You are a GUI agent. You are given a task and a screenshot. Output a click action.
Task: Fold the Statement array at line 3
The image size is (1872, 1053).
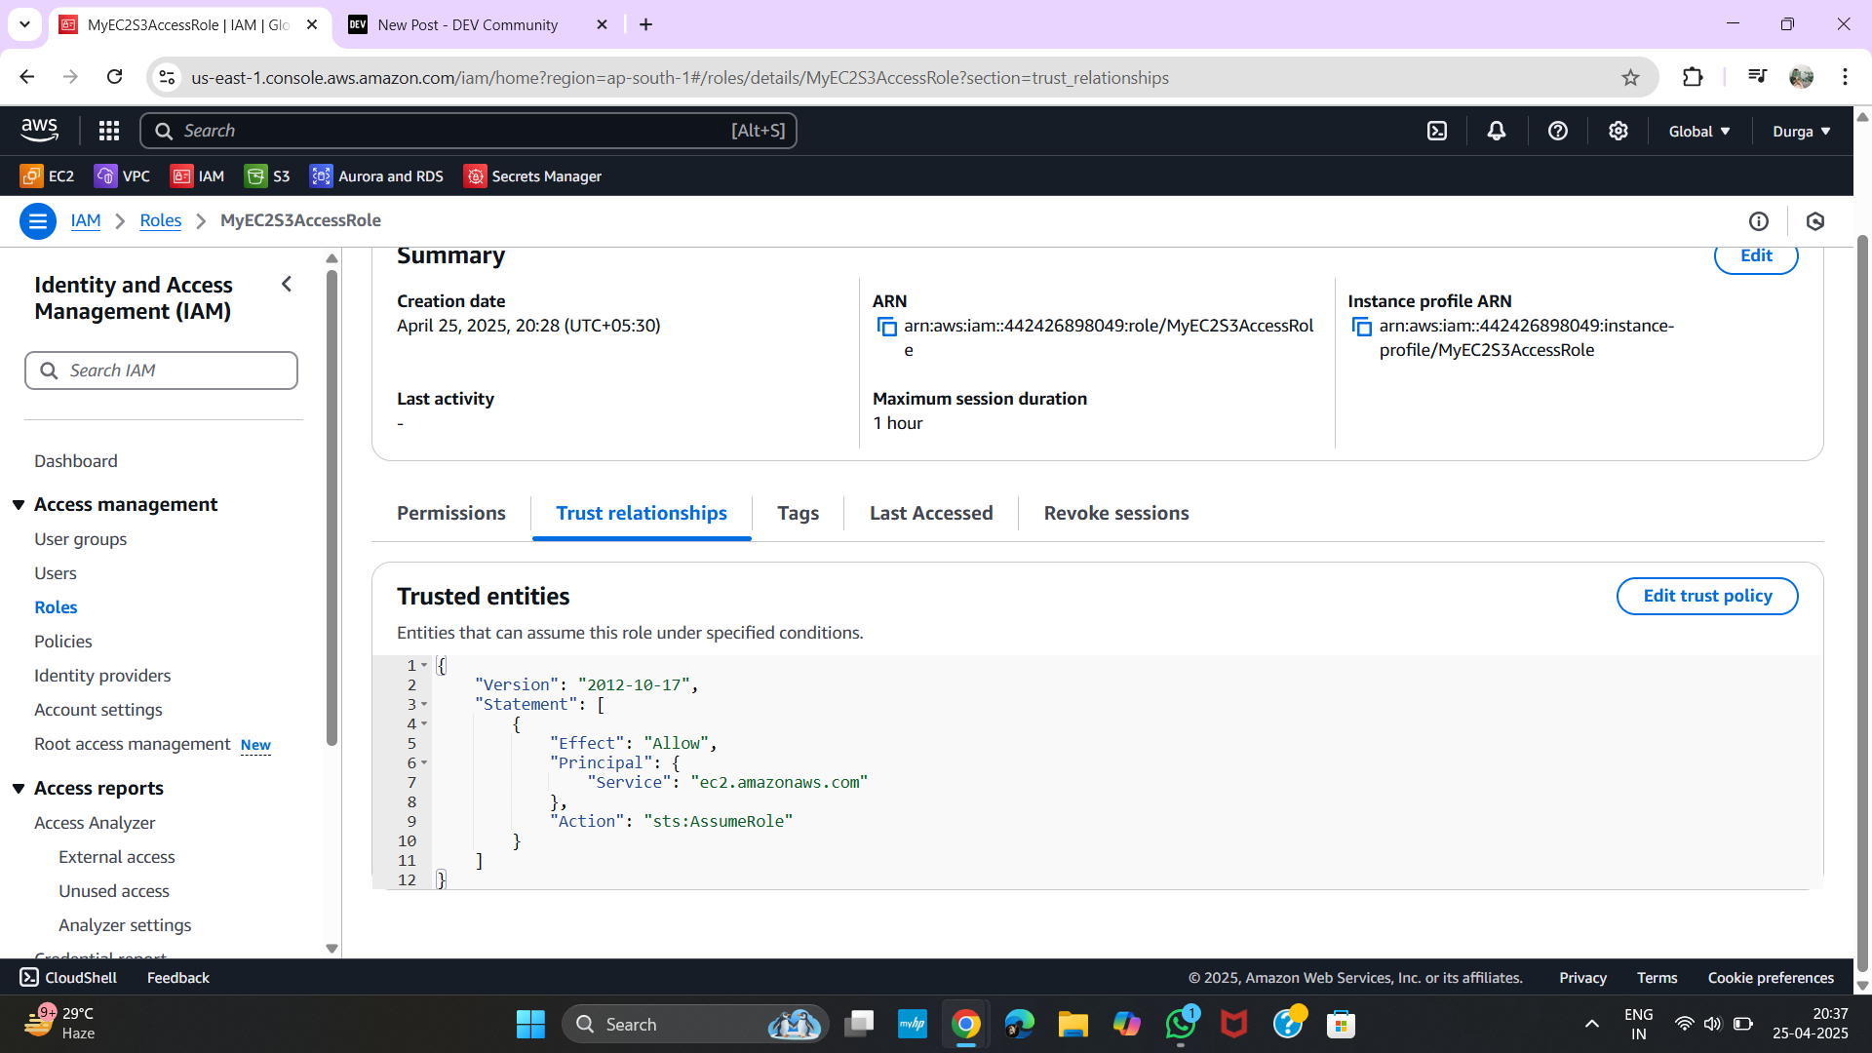click(424, 704)
